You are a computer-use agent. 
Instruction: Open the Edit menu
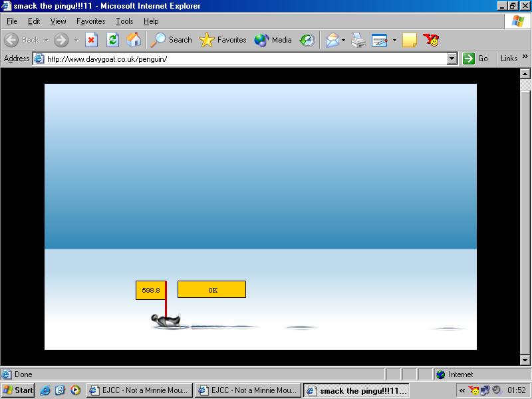click(x=34, y=21)
